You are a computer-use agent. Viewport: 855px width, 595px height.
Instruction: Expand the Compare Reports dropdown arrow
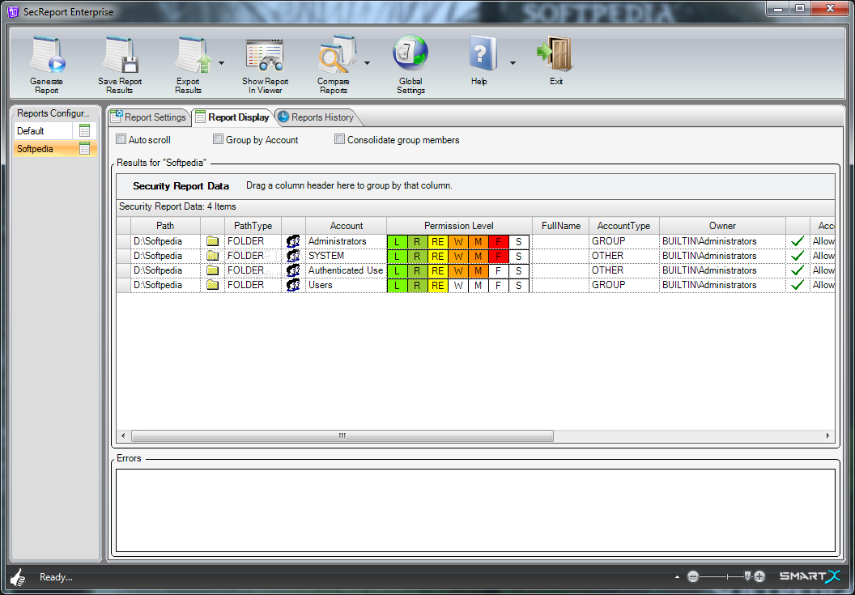[367, 63]
